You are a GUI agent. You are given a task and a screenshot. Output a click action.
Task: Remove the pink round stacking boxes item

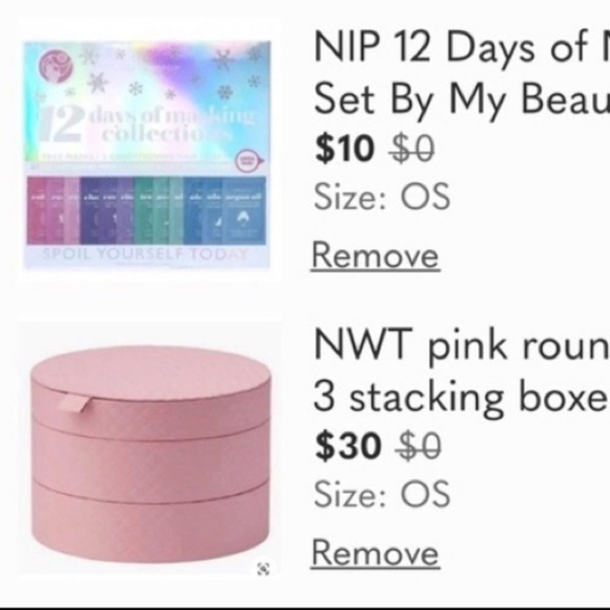pyautogui.click(x=375, y=554)
